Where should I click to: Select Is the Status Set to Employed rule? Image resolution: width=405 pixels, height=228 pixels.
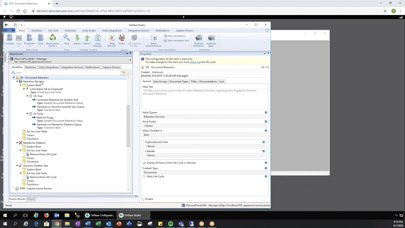(x=46, y=89)
